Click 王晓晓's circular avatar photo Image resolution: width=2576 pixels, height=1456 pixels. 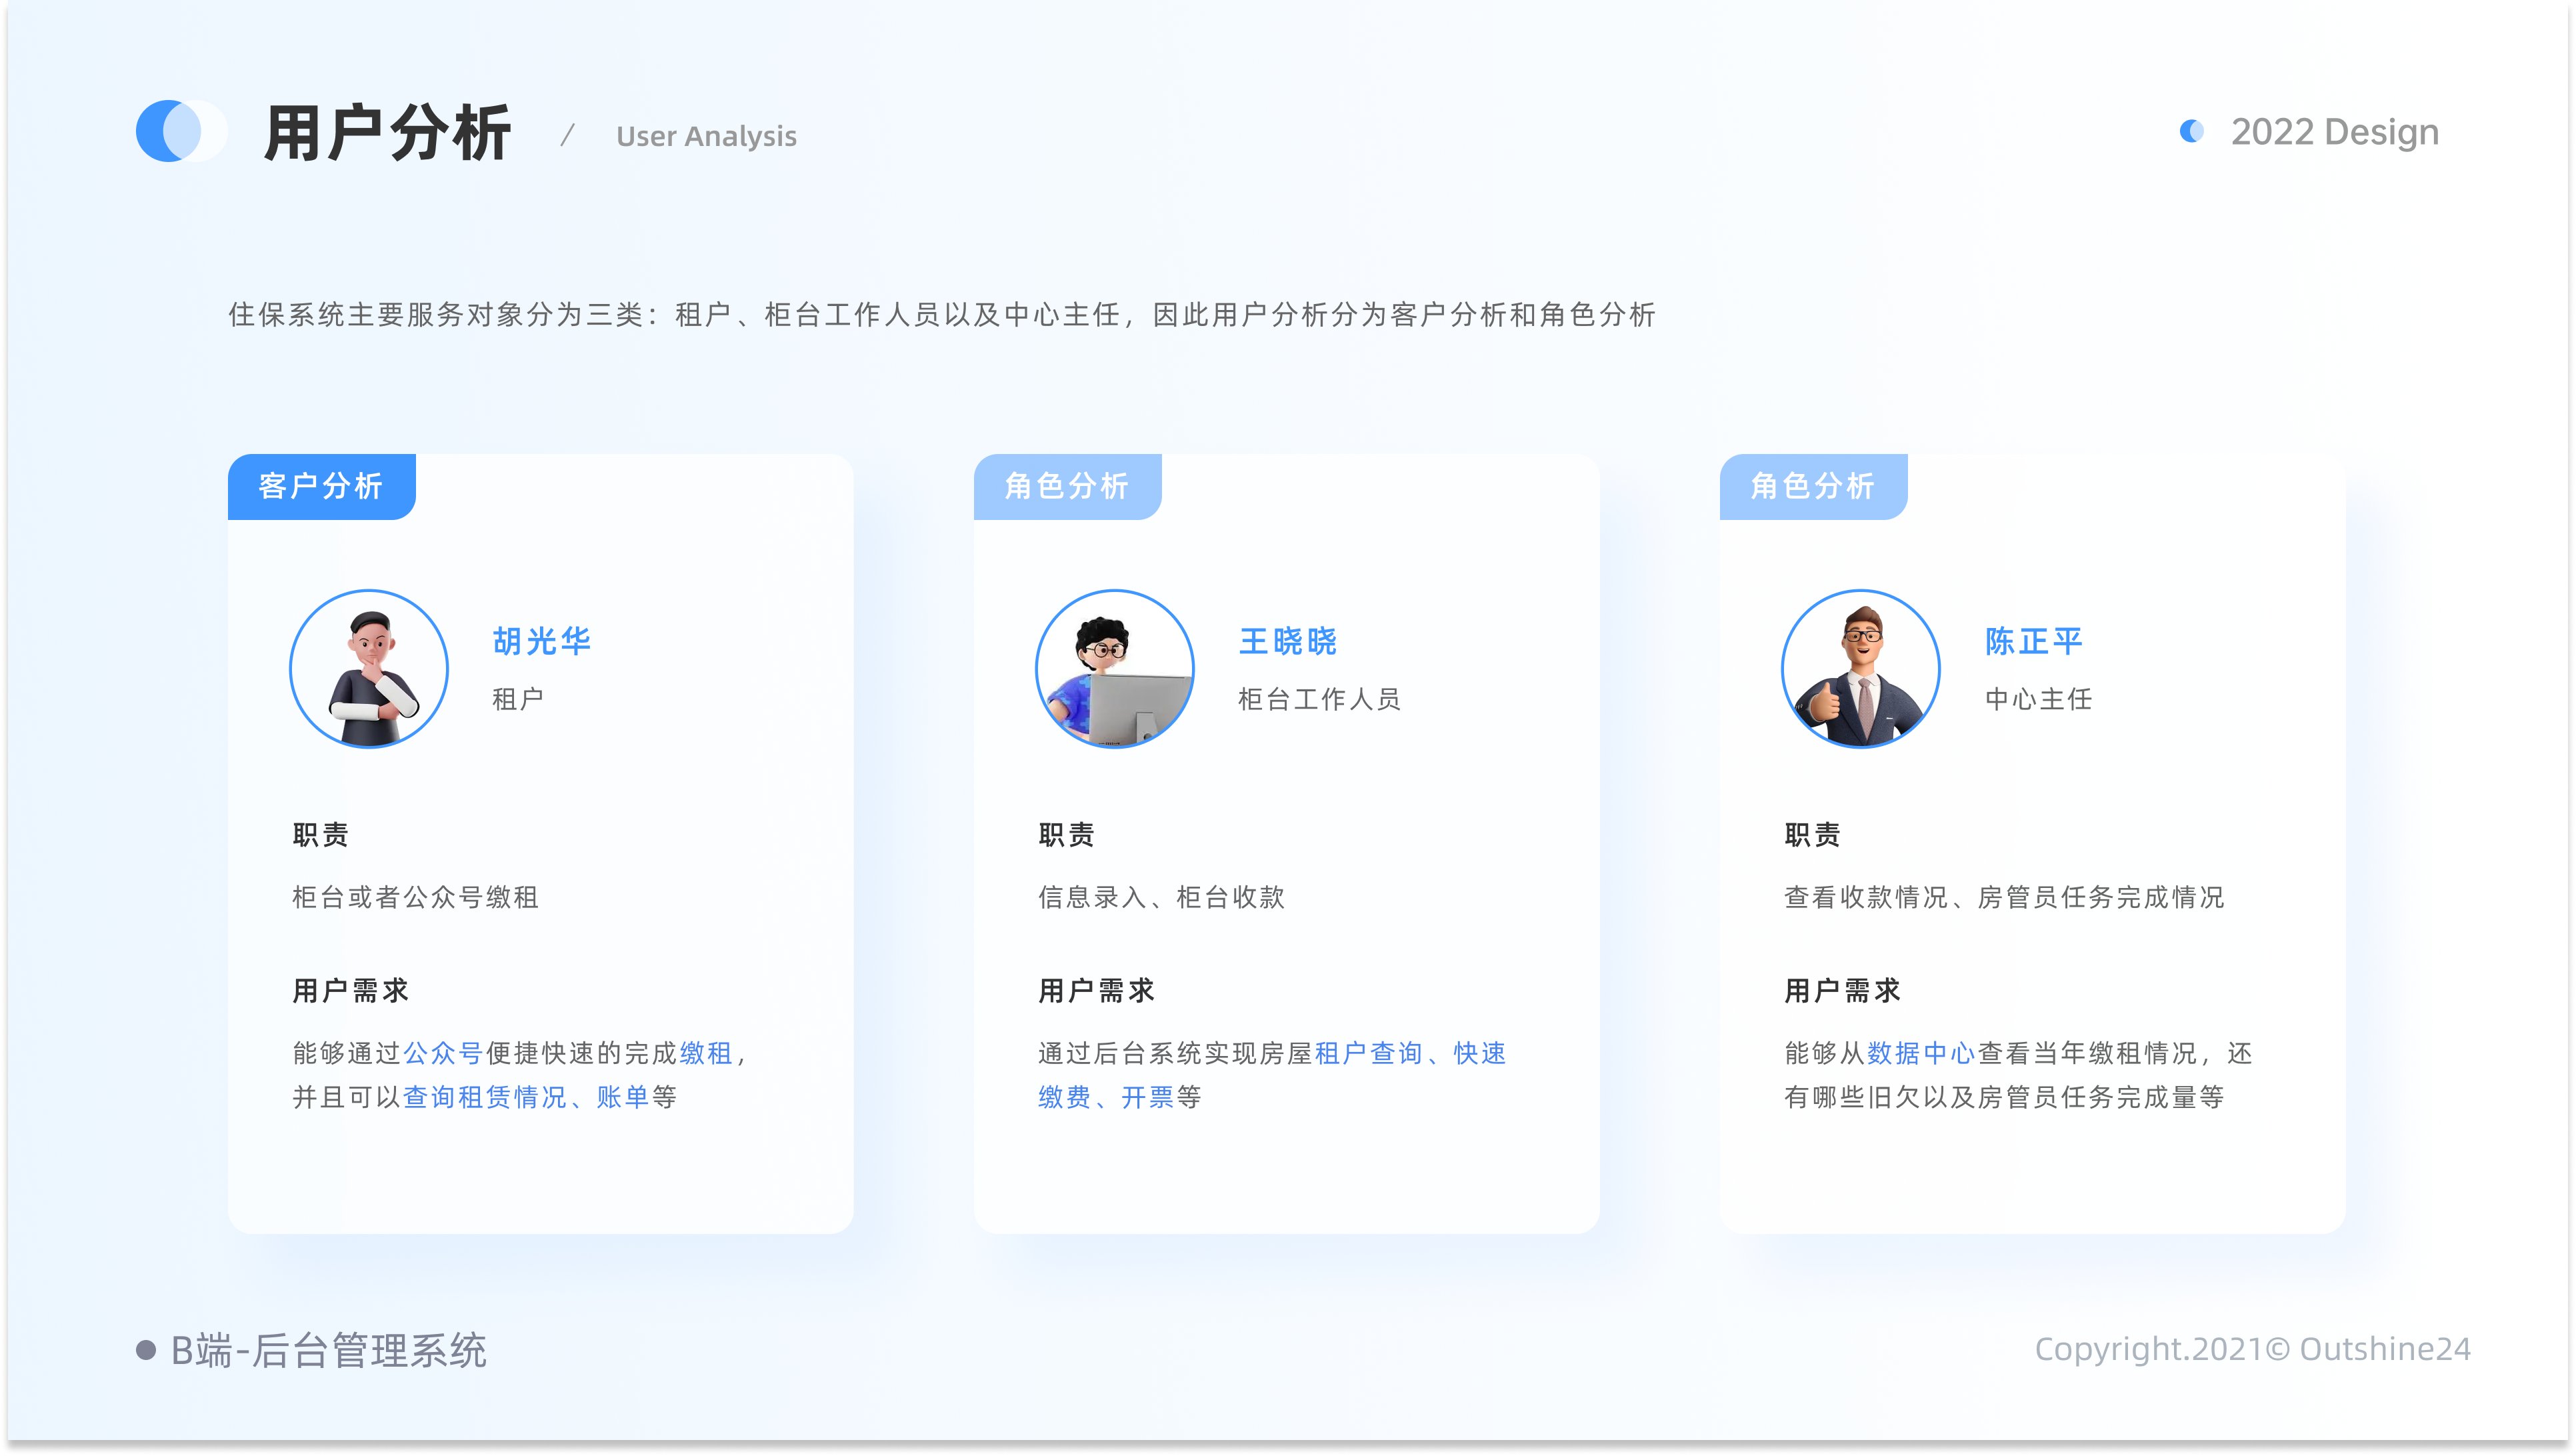pyautogui.click(x=1113, y=669)
